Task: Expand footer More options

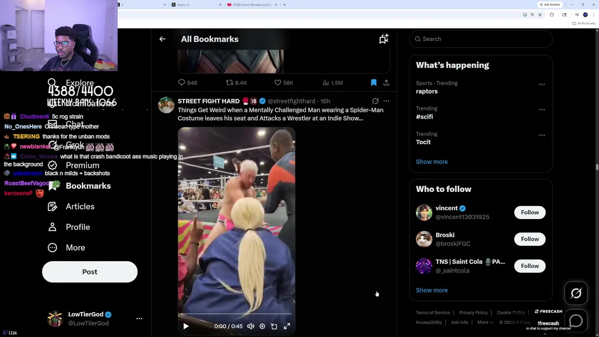Action: click(x=485, y=322)
